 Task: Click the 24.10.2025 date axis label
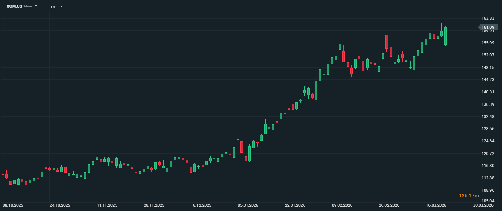pyautogui.click(x=60, y=205)
